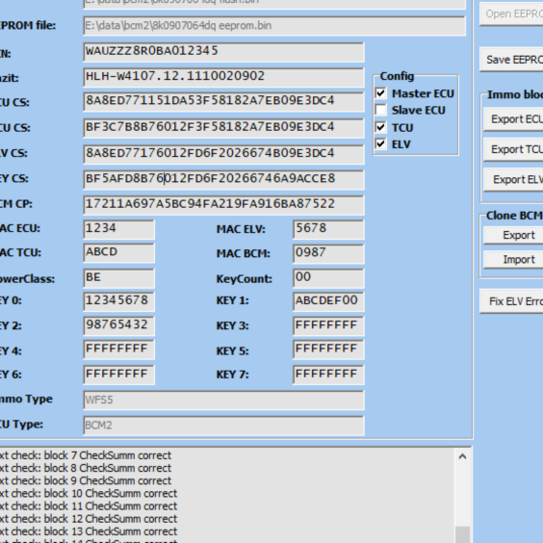Click log line block 9 CheckSumm correct
The height and width of the screenshot is (543, 543).
[86, 481]
